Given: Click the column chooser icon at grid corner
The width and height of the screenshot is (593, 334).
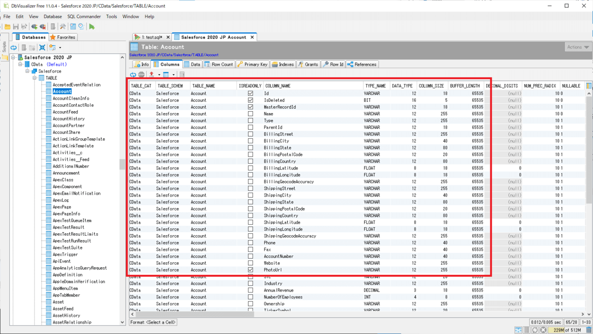Looking at the screenshot, I should [x=589, y=86].
